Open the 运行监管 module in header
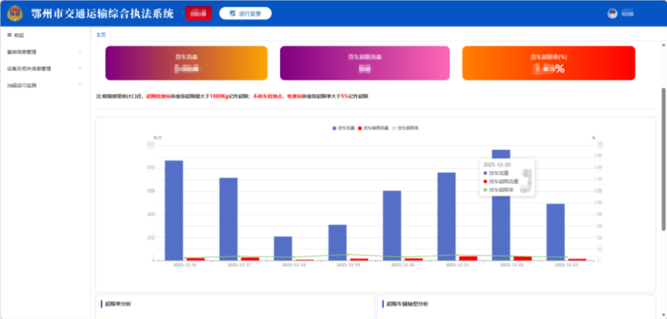Screen dimensions: 667x319 point(245,13)
